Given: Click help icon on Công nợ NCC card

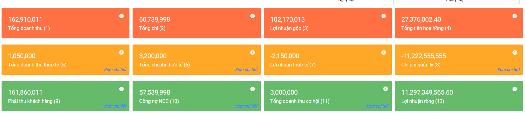Looking at the screenshot, I should point(252,89).
